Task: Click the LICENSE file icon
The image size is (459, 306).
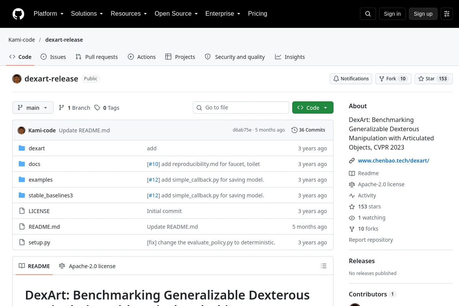Action: [x=22, y=211]
